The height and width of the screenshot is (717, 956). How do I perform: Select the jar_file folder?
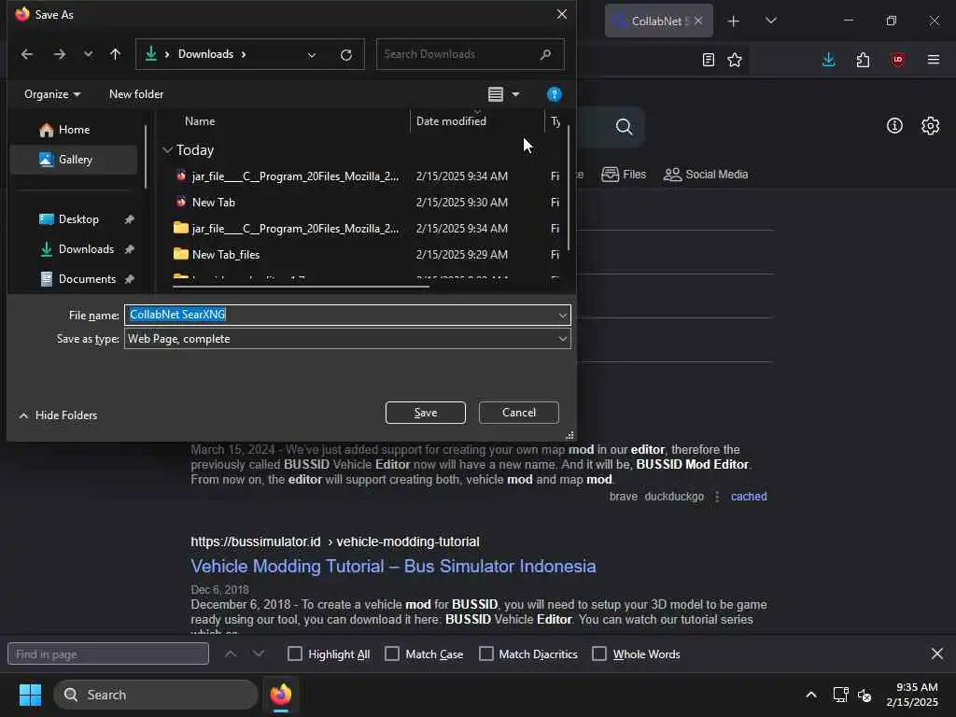pos(295,229)
